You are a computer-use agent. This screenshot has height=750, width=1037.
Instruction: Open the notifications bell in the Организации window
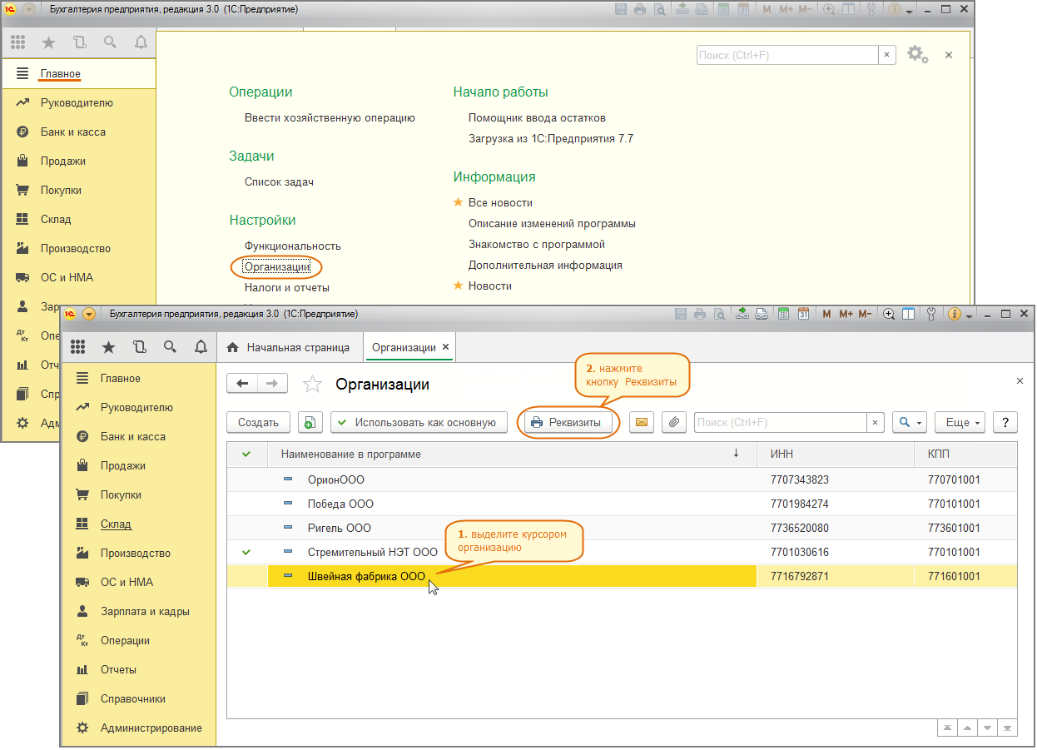click(x=200, y=347)
